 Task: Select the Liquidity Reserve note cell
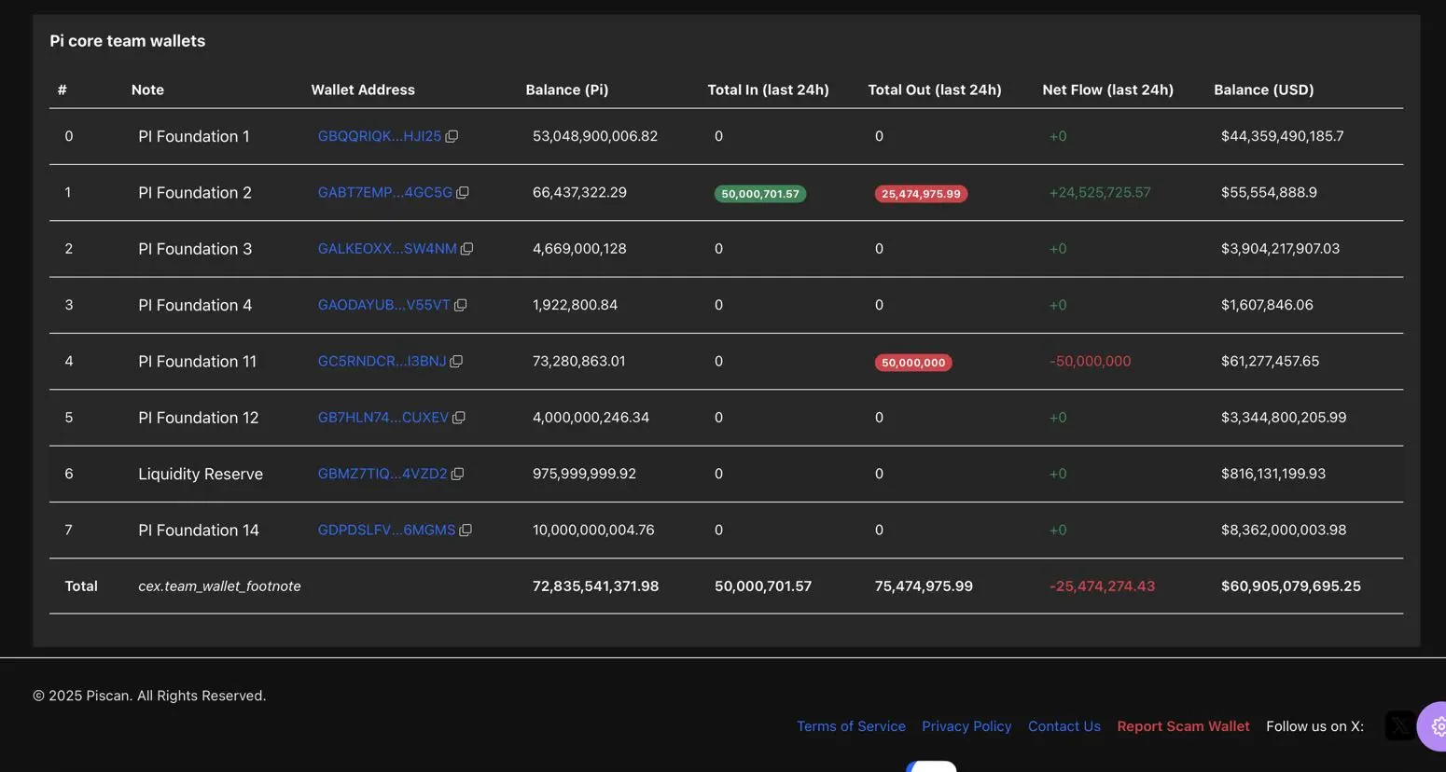tap(201, 474)
